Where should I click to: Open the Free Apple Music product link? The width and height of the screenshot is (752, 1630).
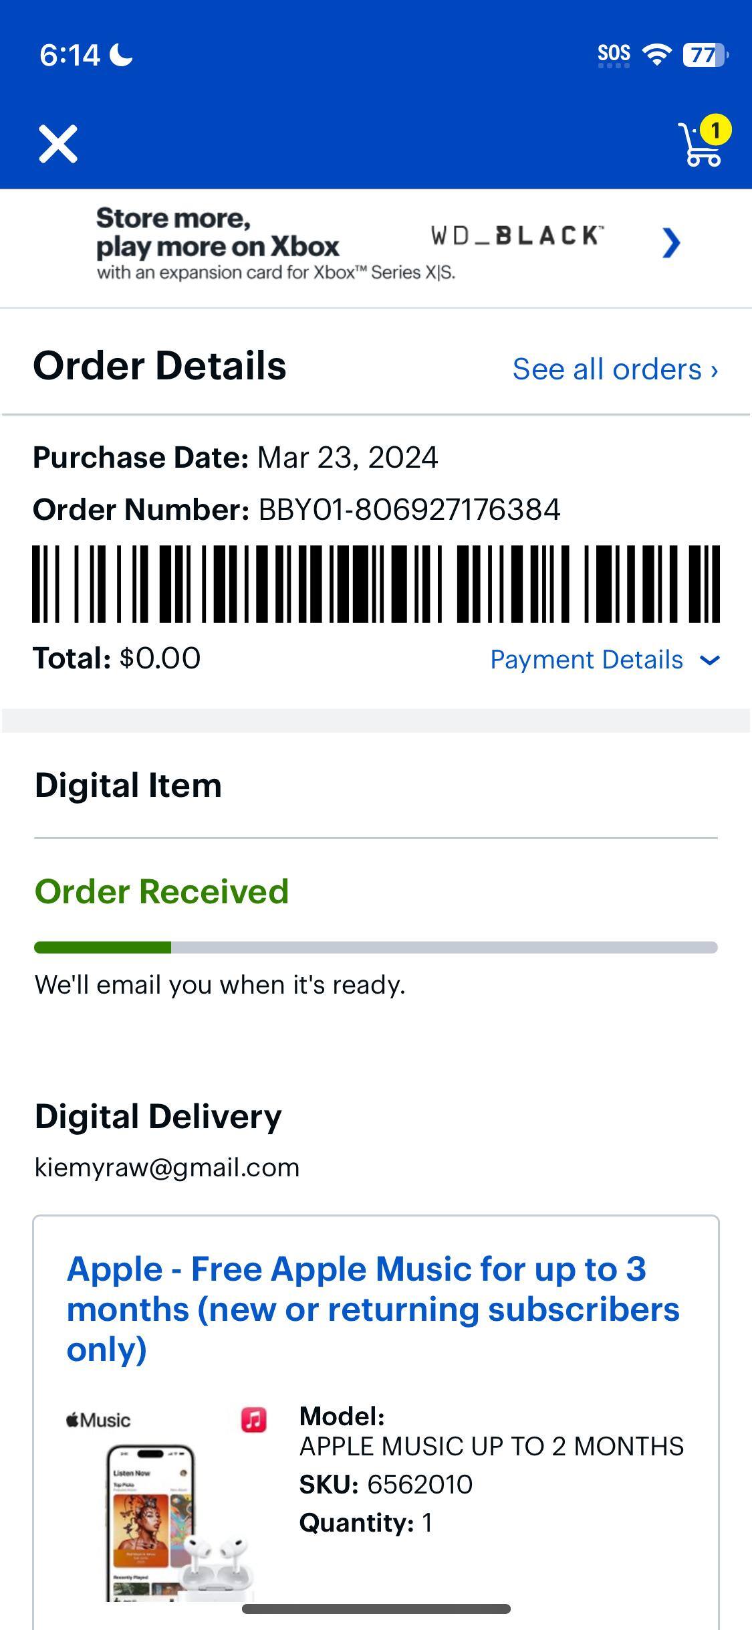point(373,1309)
